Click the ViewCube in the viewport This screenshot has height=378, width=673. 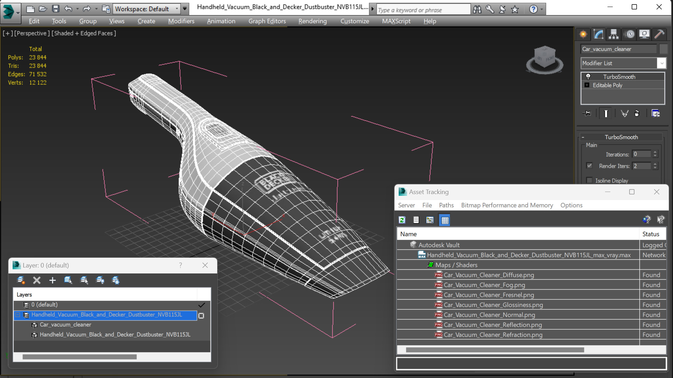544,58
